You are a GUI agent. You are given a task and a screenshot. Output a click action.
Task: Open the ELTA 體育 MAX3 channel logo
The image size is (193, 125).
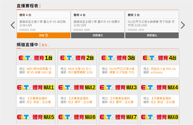(118, 88)
